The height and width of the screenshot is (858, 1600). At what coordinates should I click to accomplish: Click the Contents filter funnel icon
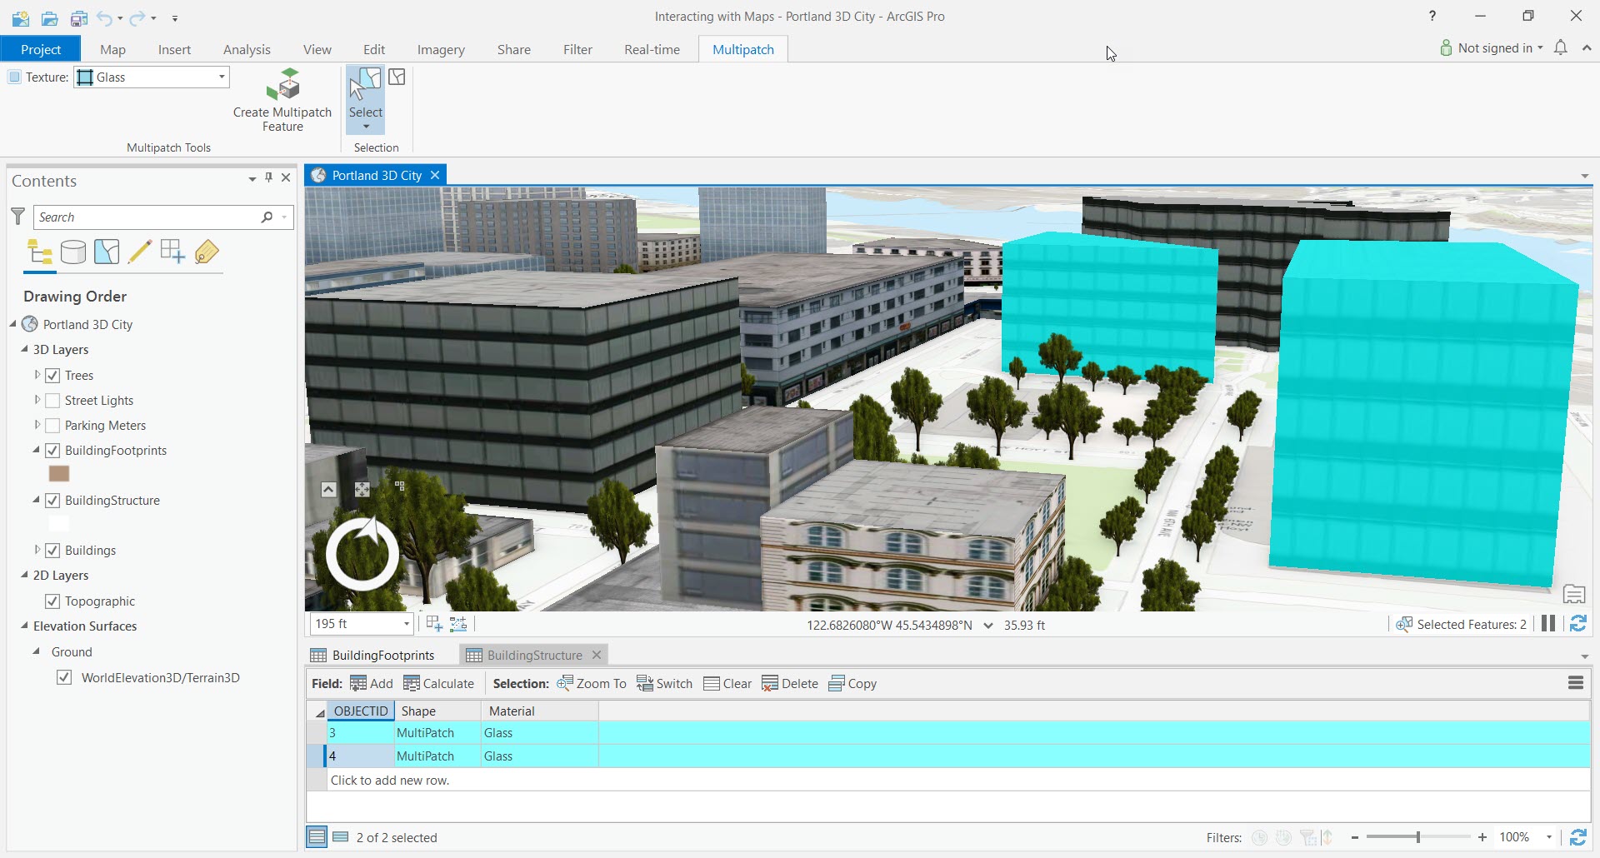[17, 217]
